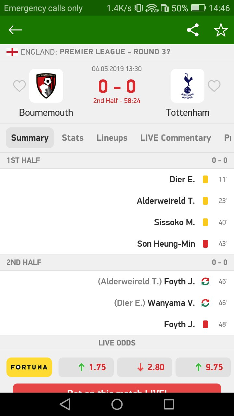The height and width of the screenshot is (416, 234).
Task: View LIVE Commentary tab
Action: [175, 138]
